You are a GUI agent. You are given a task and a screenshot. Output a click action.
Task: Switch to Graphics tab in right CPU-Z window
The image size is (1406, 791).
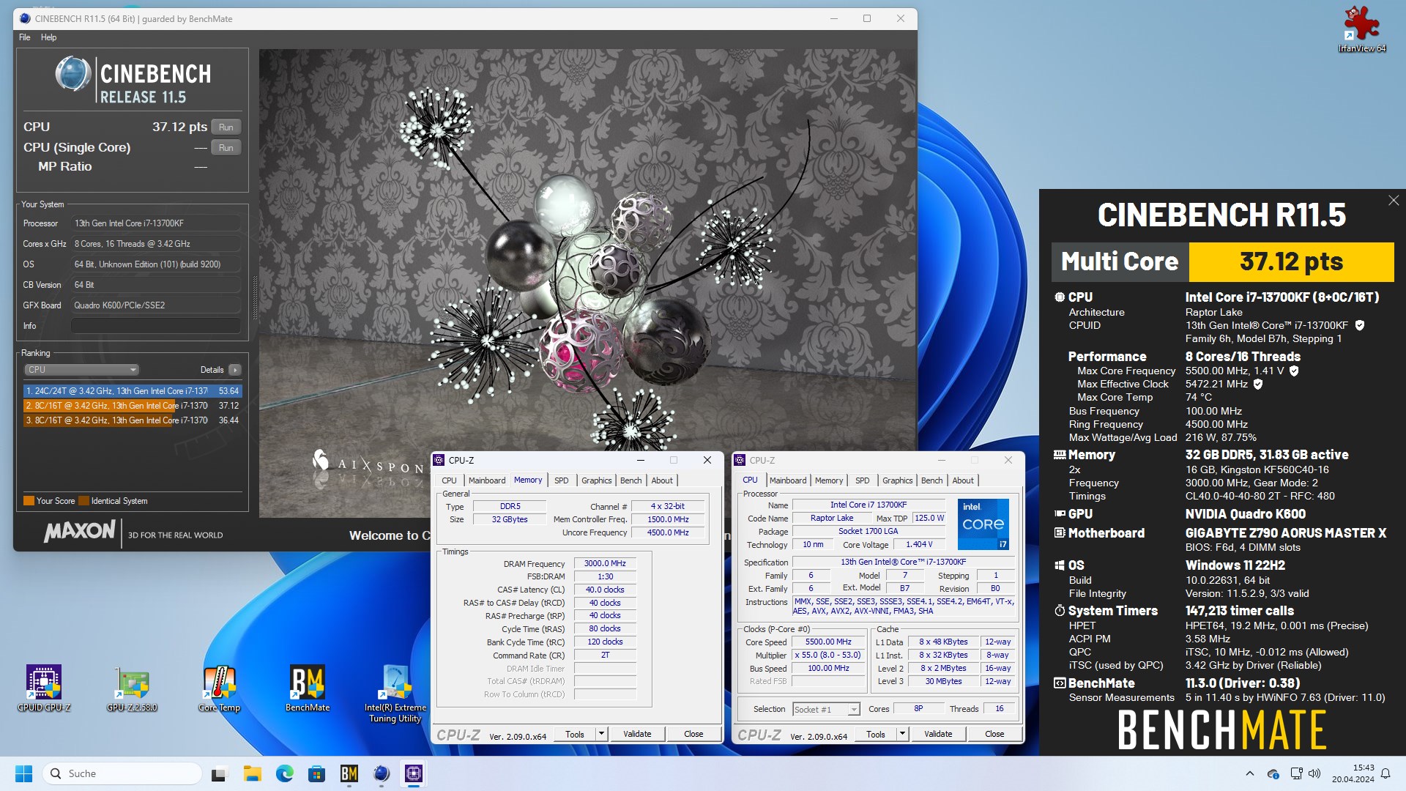898,480
